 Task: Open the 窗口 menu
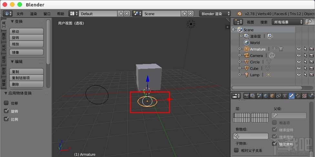click(47, 14)
